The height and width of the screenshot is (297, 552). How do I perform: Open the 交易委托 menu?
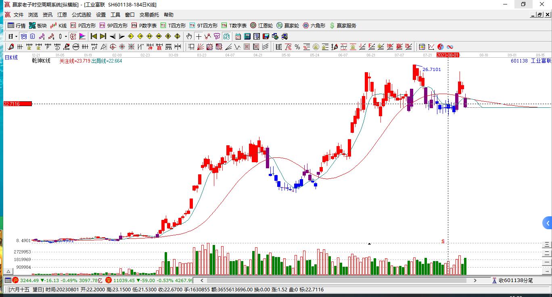click(x=149, y=15)
